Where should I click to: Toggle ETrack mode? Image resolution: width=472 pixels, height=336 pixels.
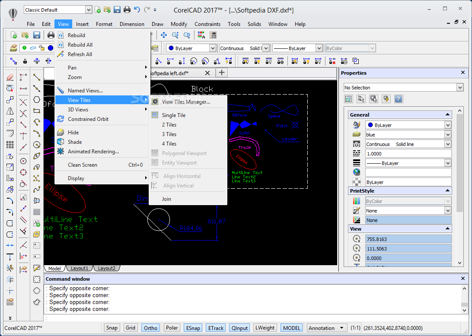(x=216, y=328)
